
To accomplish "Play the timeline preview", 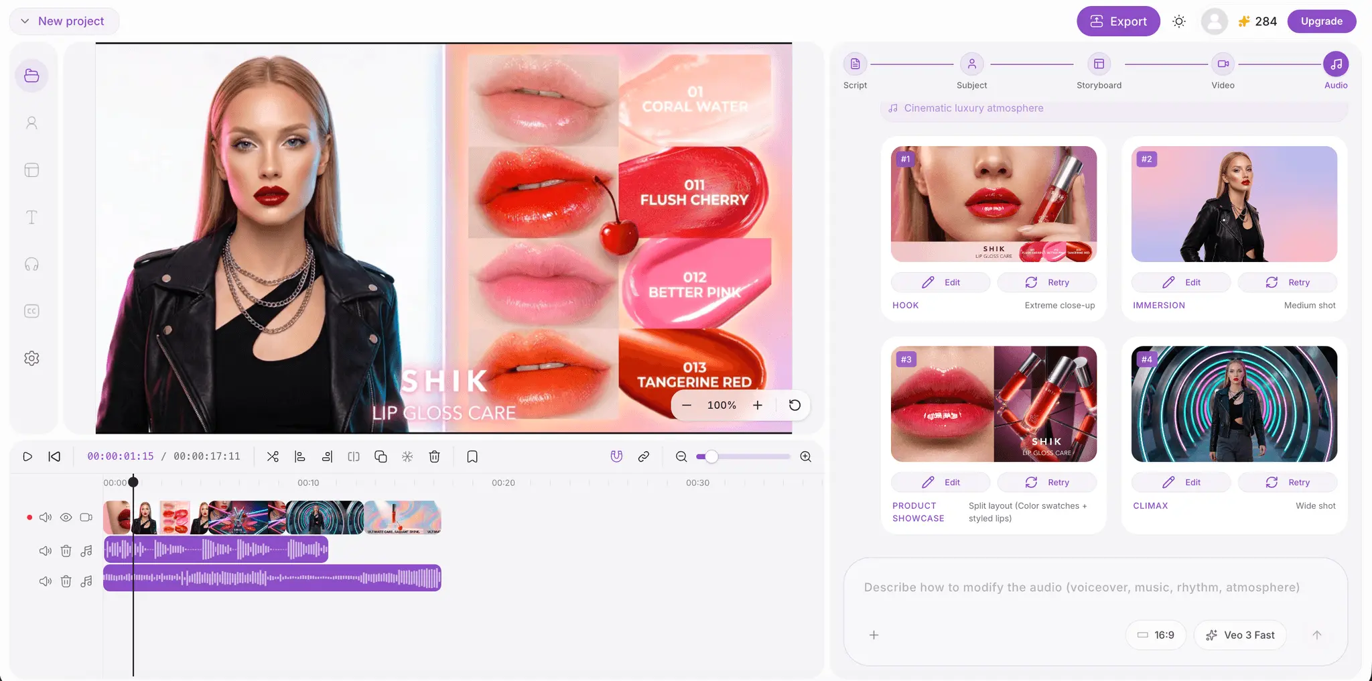I will coord(27,456).
